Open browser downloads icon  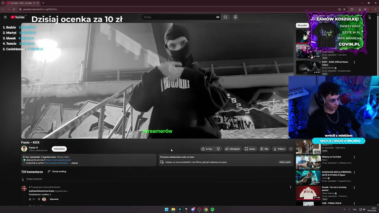(x=360, y=9)
